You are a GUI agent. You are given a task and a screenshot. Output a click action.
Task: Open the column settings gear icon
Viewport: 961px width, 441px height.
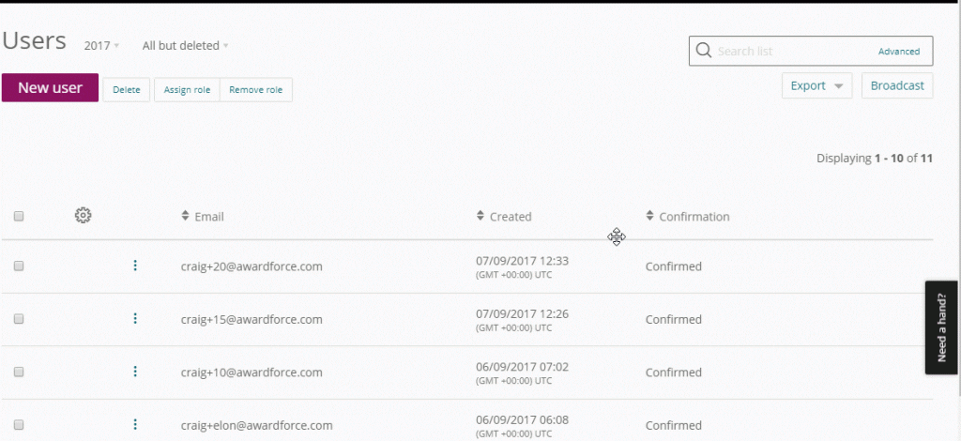click(x=83, y=216)
